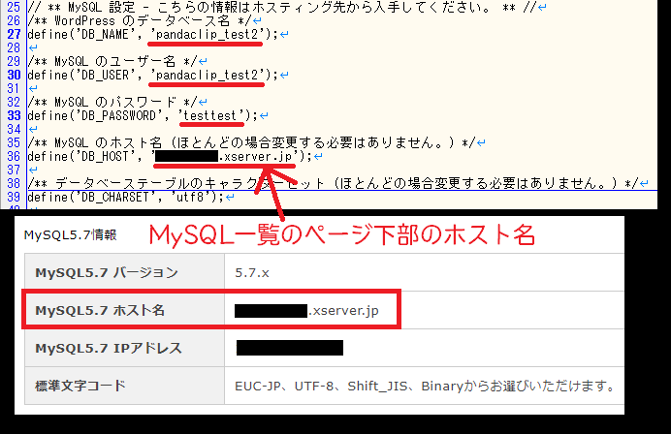Click the .xserver.jp text on the DB_HOST line
Image resolution: width=671 pixels, height=434 pixels.
point(255,157)
